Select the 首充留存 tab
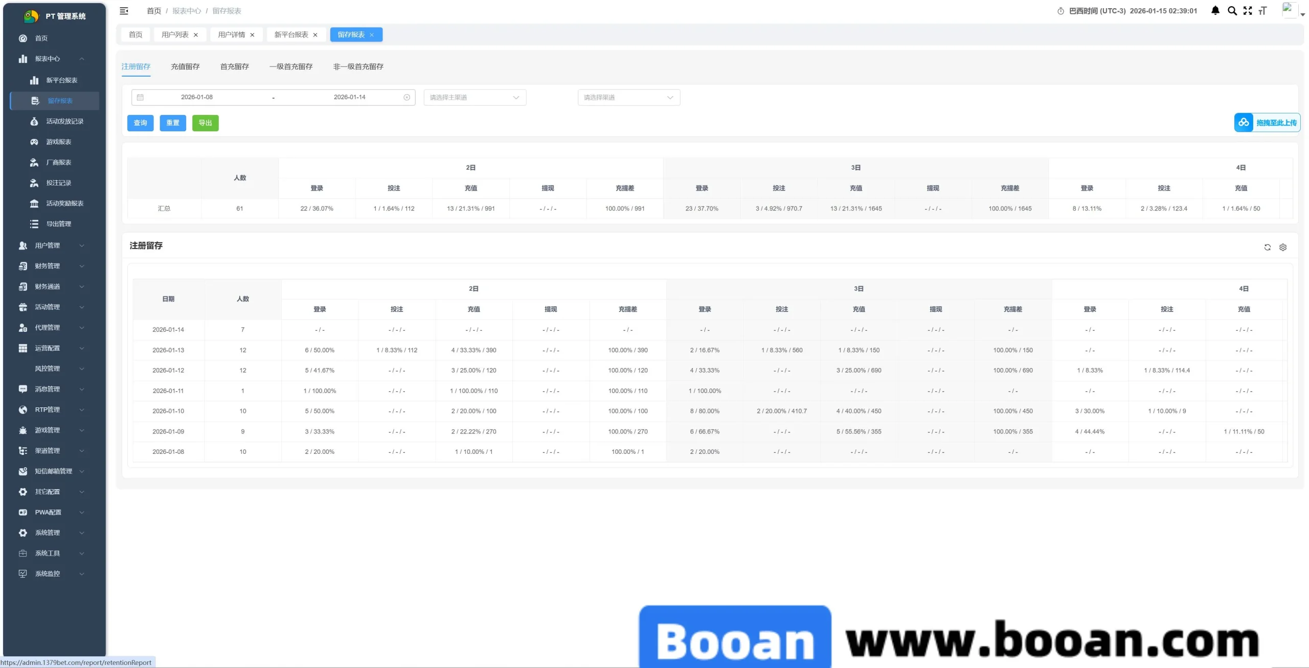The height and width of the screenshot is (668, 1309). coord(235,66)
